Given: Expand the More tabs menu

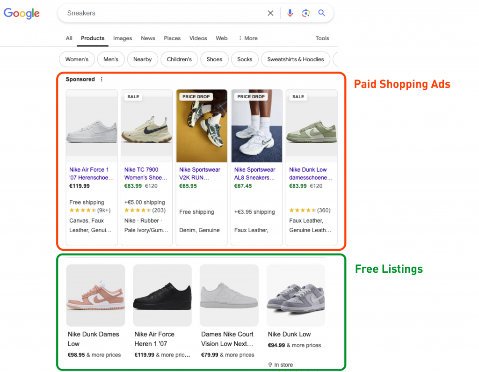Looking at the screenshot, I should pos(248,38).
